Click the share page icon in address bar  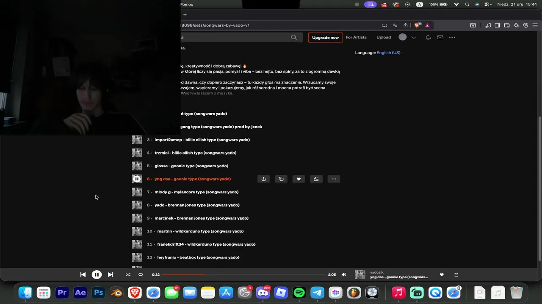coord(406,25)
